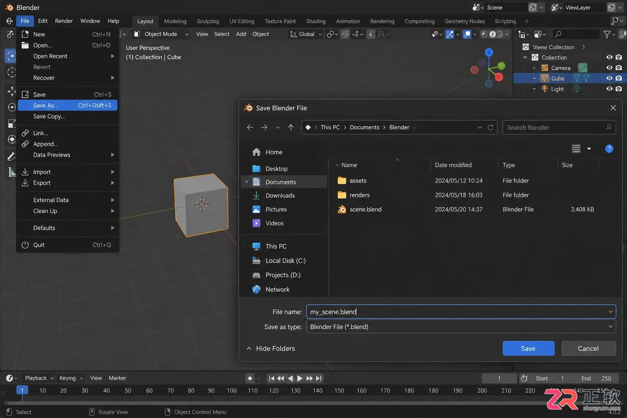The width and height of the screenshot is (627, 418).
Task: Click Light data icon in outliner
Action: click(x=576, y=89)
